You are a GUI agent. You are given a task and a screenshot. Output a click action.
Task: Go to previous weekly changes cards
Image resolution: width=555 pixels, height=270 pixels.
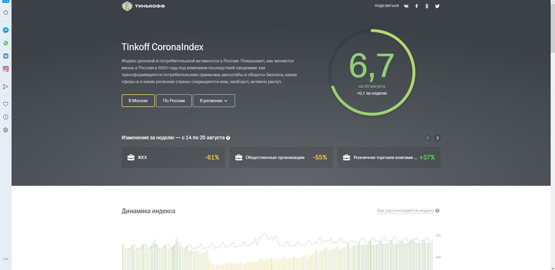click(428, 138)
